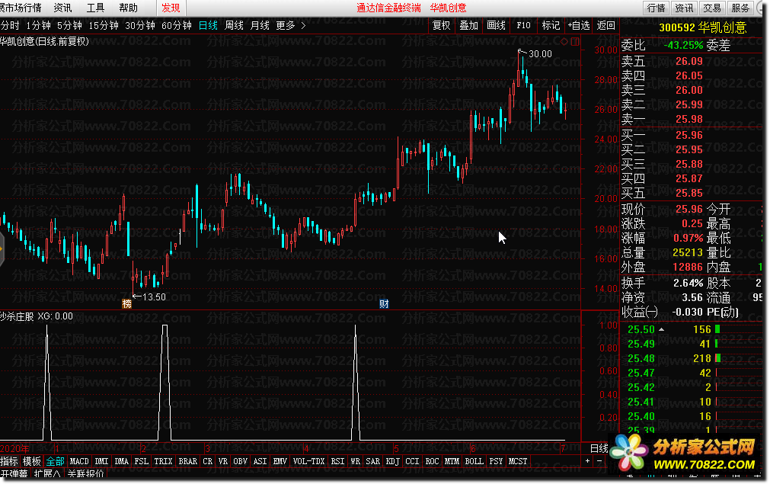Expand the 更多 periods chevron
770x484 pixels.
click(303, 26)
